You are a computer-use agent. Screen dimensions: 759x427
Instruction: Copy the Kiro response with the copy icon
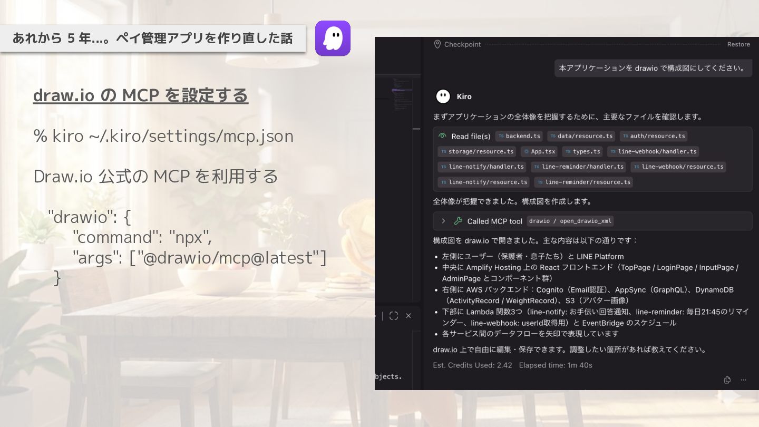click(x=727, y=380)
